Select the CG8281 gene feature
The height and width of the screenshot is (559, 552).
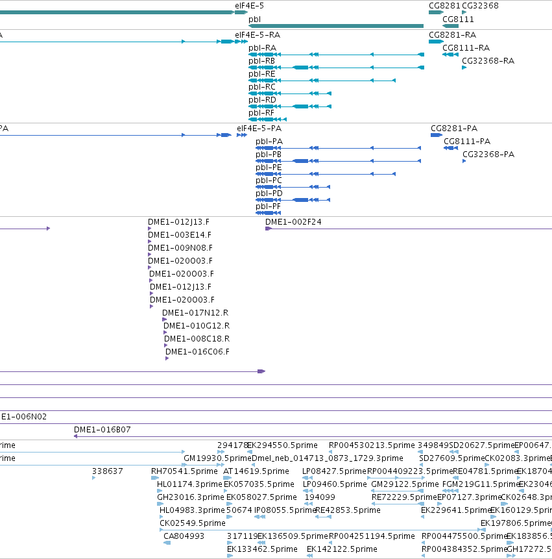click(x=436, y=12)
